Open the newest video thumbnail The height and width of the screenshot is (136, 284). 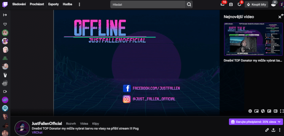[x=253, y=39]
